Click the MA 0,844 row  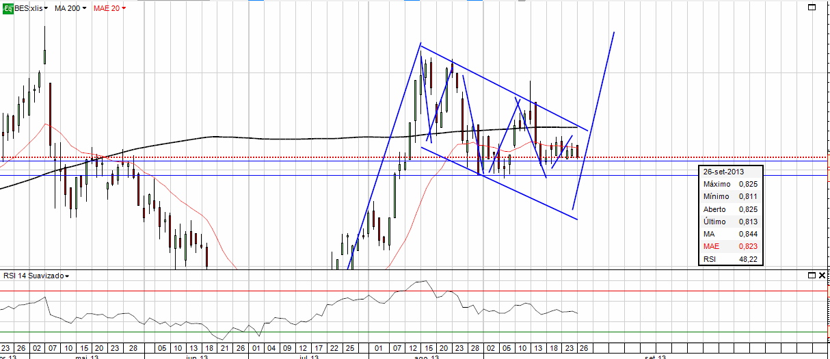coord(729,234)
